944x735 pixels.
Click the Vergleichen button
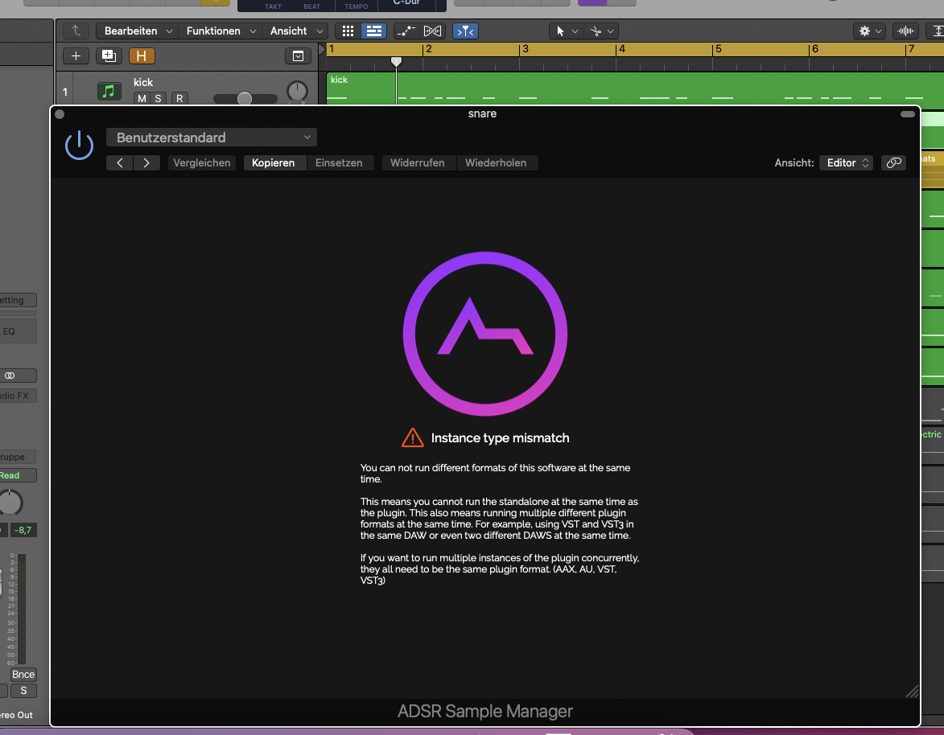tap(202, 163)
